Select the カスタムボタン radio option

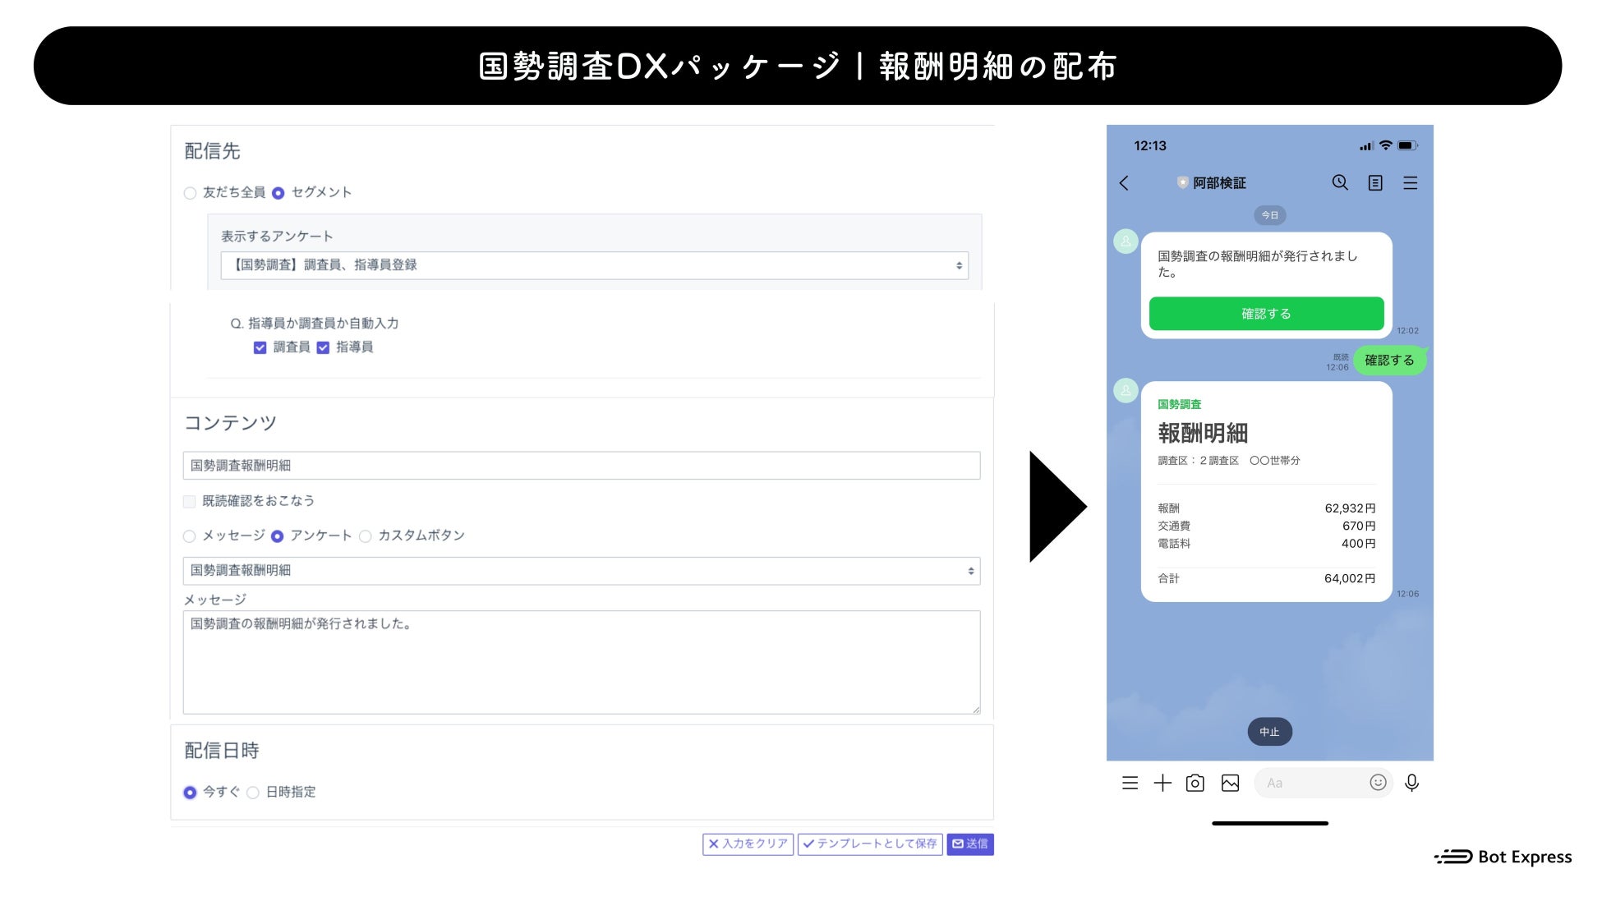coord(366,536)
